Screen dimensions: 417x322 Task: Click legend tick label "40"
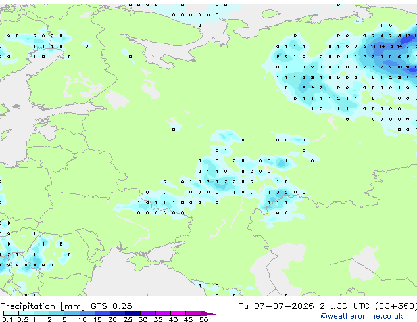click(x=173, y=319)
